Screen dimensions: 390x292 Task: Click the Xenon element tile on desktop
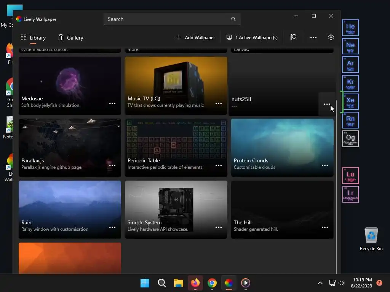(x=350, y=102)
